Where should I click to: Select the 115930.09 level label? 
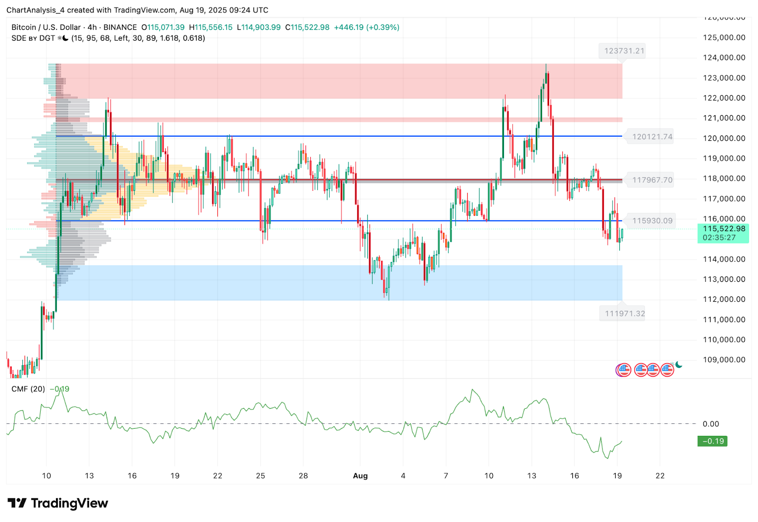652,221
